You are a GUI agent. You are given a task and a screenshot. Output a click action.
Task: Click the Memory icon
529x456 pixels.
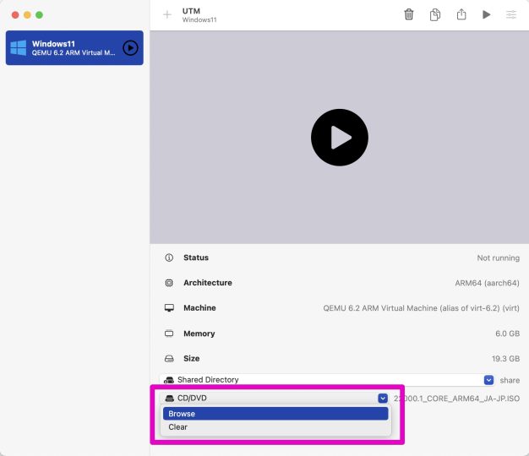169,334
